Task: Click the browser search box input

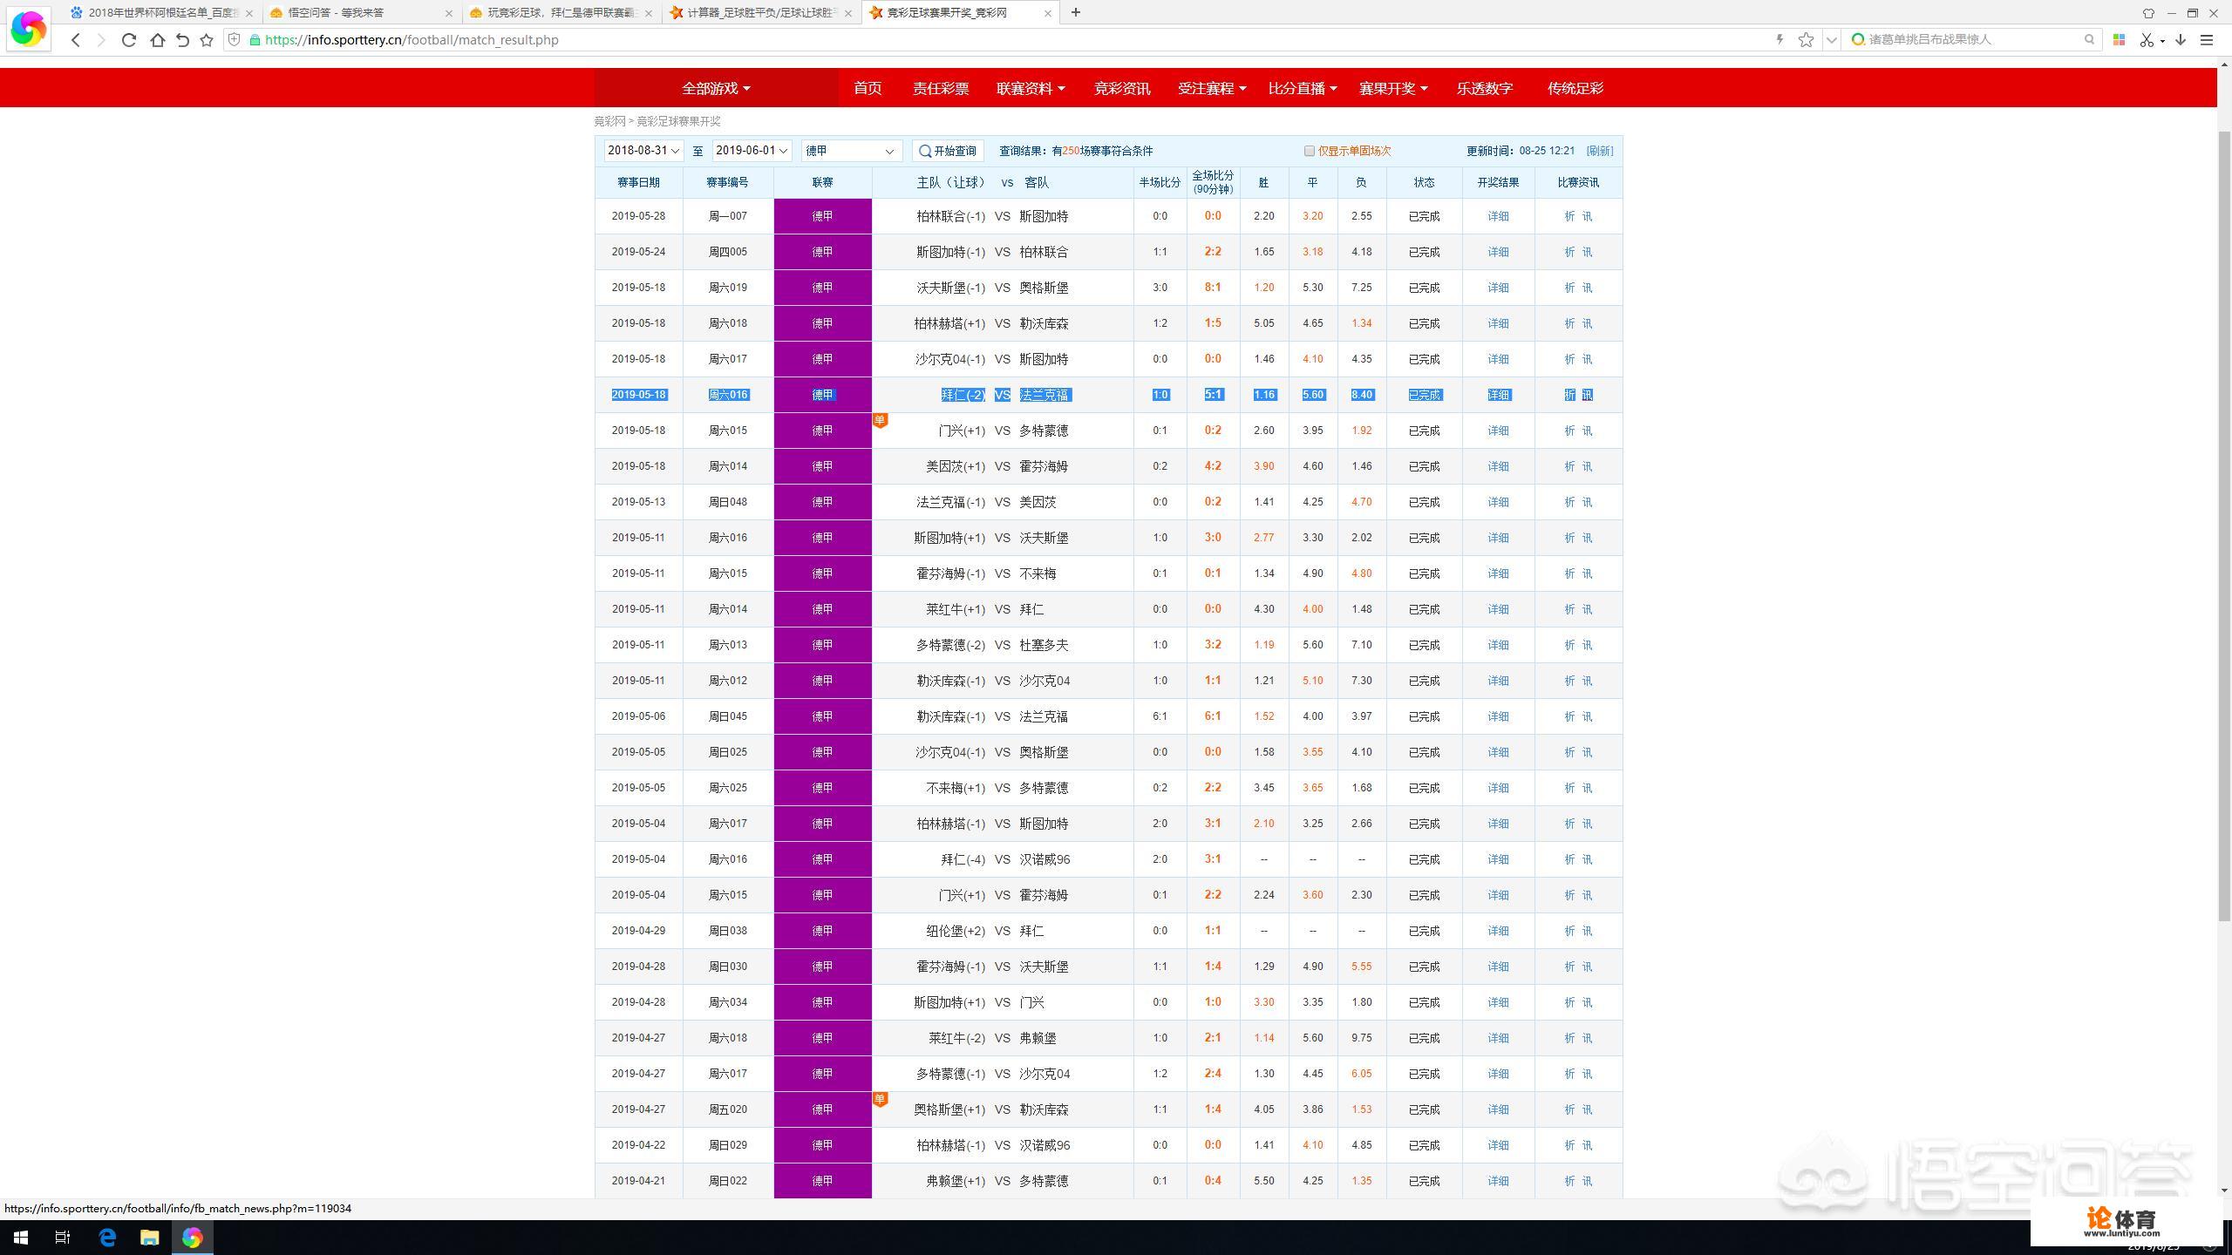Action: point(1972,39)
